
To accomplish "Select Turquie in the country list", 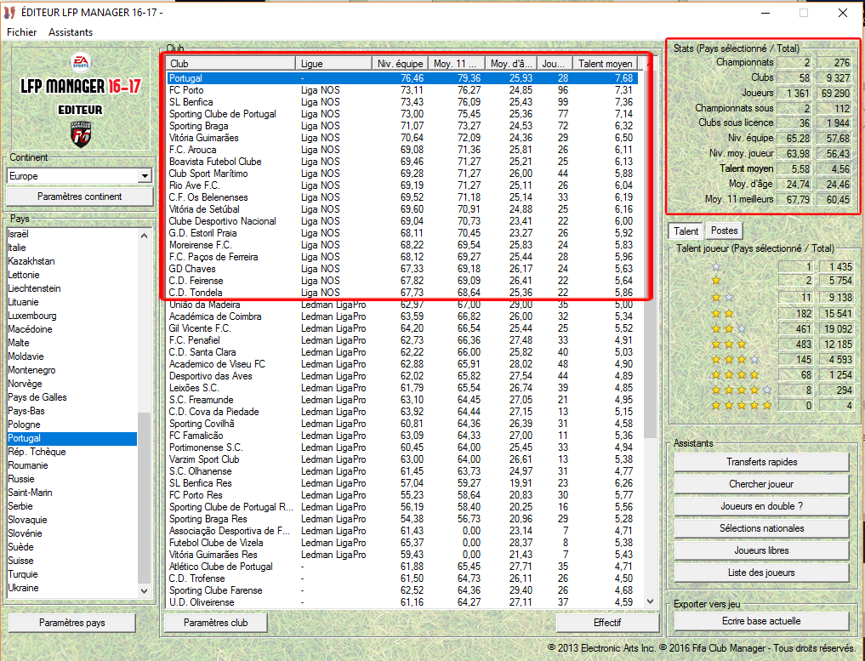I will coord(72,574).
